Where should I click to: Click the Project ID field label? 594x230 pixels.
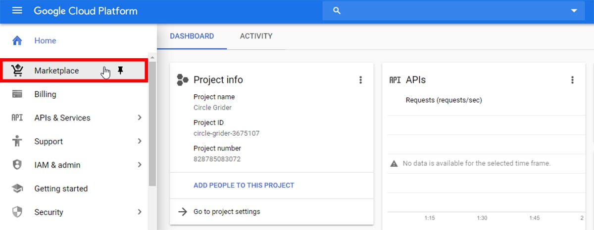pos(208,122)
